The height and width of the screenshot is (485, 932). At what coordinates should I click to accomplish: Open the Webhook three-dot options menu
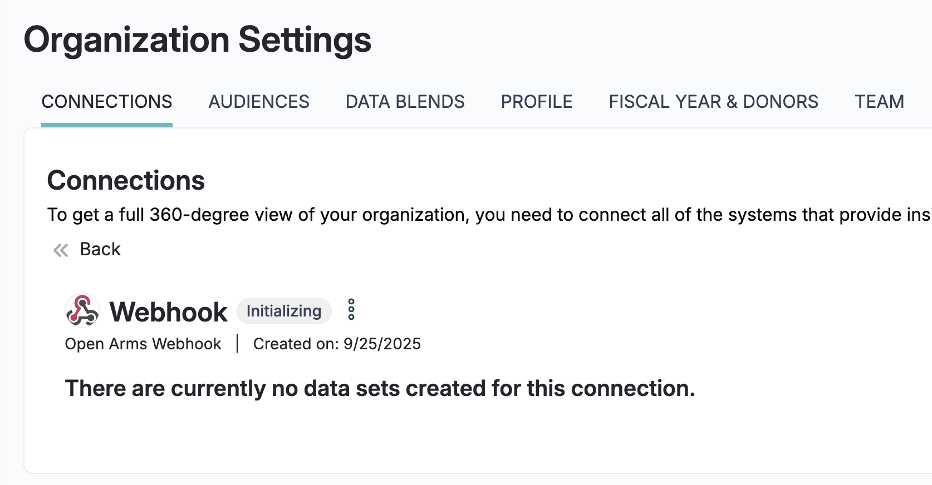(351, 309)
